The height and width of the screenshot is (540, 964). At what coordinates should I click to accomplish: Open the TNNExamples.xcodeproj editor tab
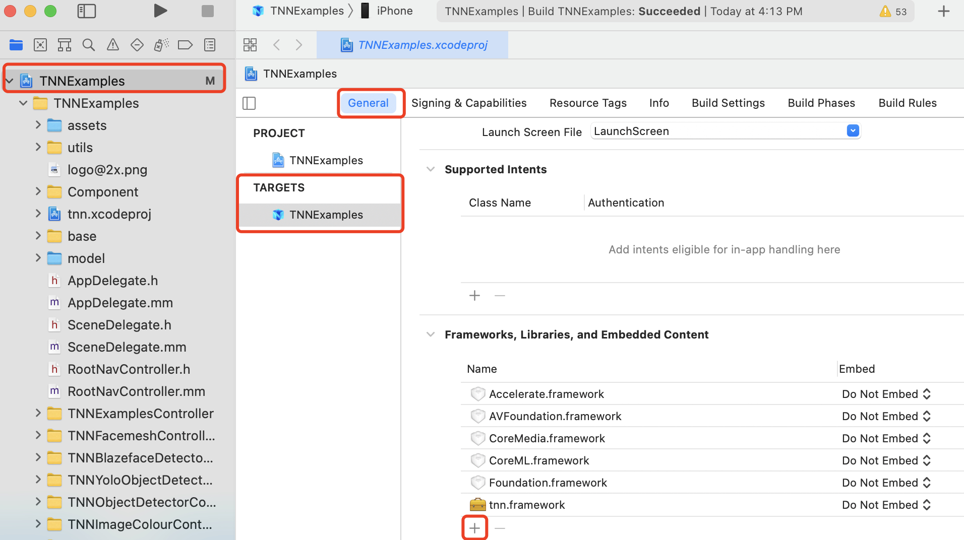point(412,45)
